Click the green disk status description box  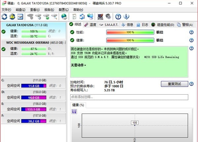click(x=129, y=62)
